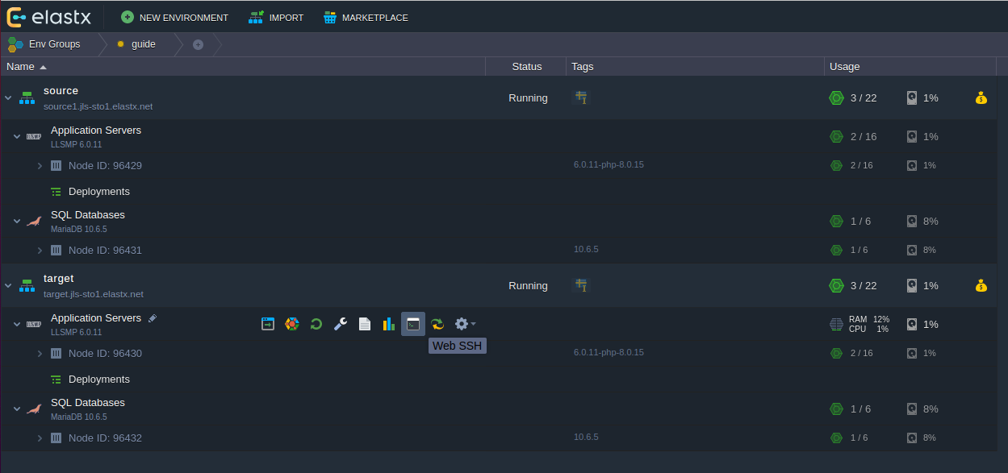Click the New Environment button
Screen dimensions: 1008x473
point(174,18)
